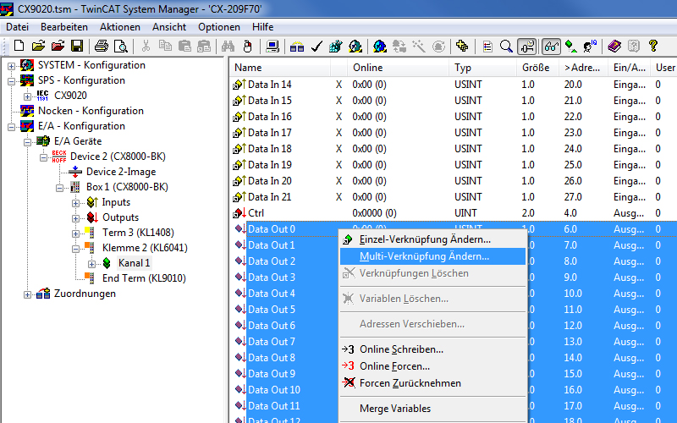Click the red Open from target folder icon
This screenshot has width=677, height=423.
(x=58, y=46)
